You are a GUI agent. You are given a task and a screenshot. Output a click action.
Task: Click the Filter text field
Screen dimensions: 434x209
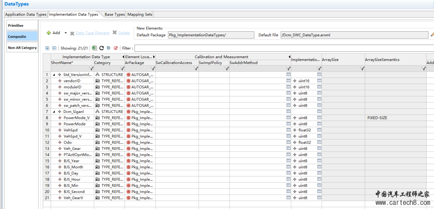click(x=284, y=48)
